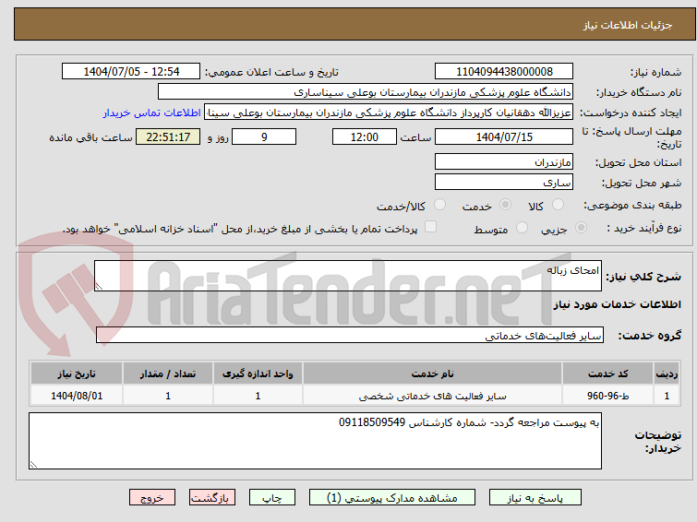Select the خدمت radio option

coord(505,205)
